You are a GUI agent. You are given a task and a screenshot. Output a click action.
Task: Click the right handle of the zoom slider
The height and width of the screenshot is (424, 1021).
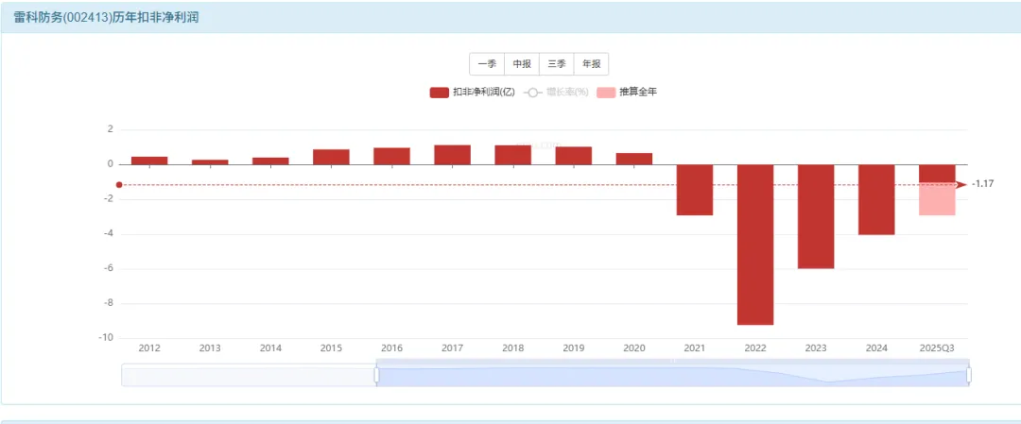[969, 375]
